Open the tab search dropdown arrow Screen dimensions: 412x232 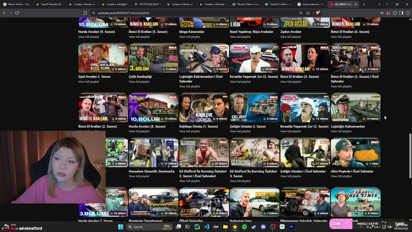pyautogui.click(x=379, y=4)
